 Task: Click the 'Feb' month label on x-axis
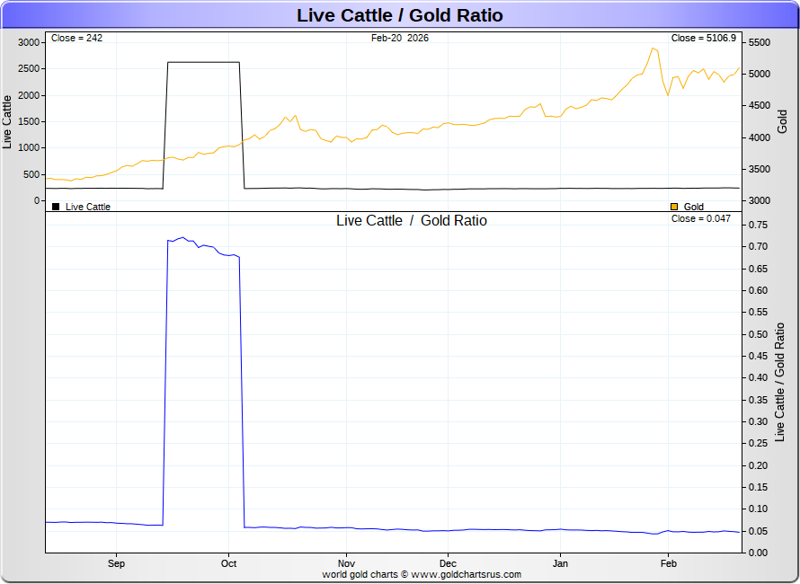669,563
